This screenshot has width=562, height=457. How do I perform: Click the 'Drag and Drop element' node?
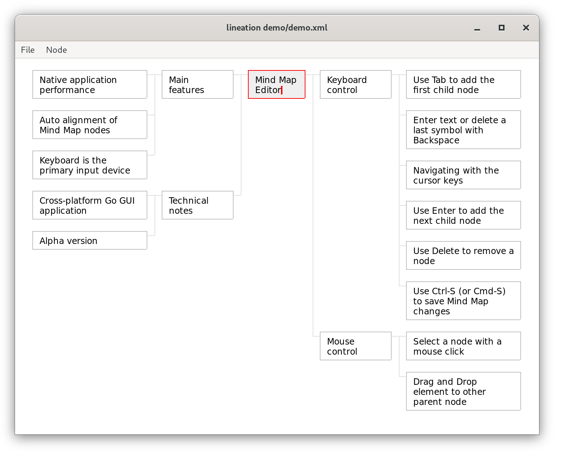464,391
